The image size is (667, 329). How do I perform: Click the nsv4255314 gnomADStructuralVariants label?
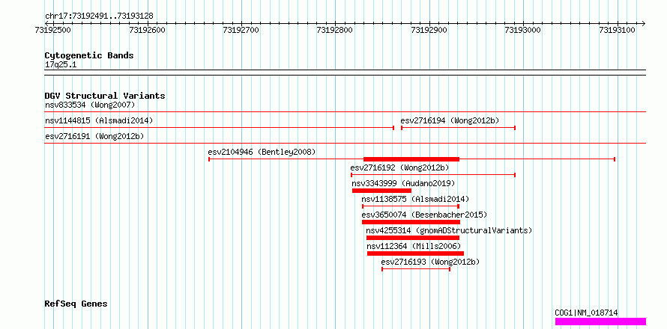[x=449, y=230]
